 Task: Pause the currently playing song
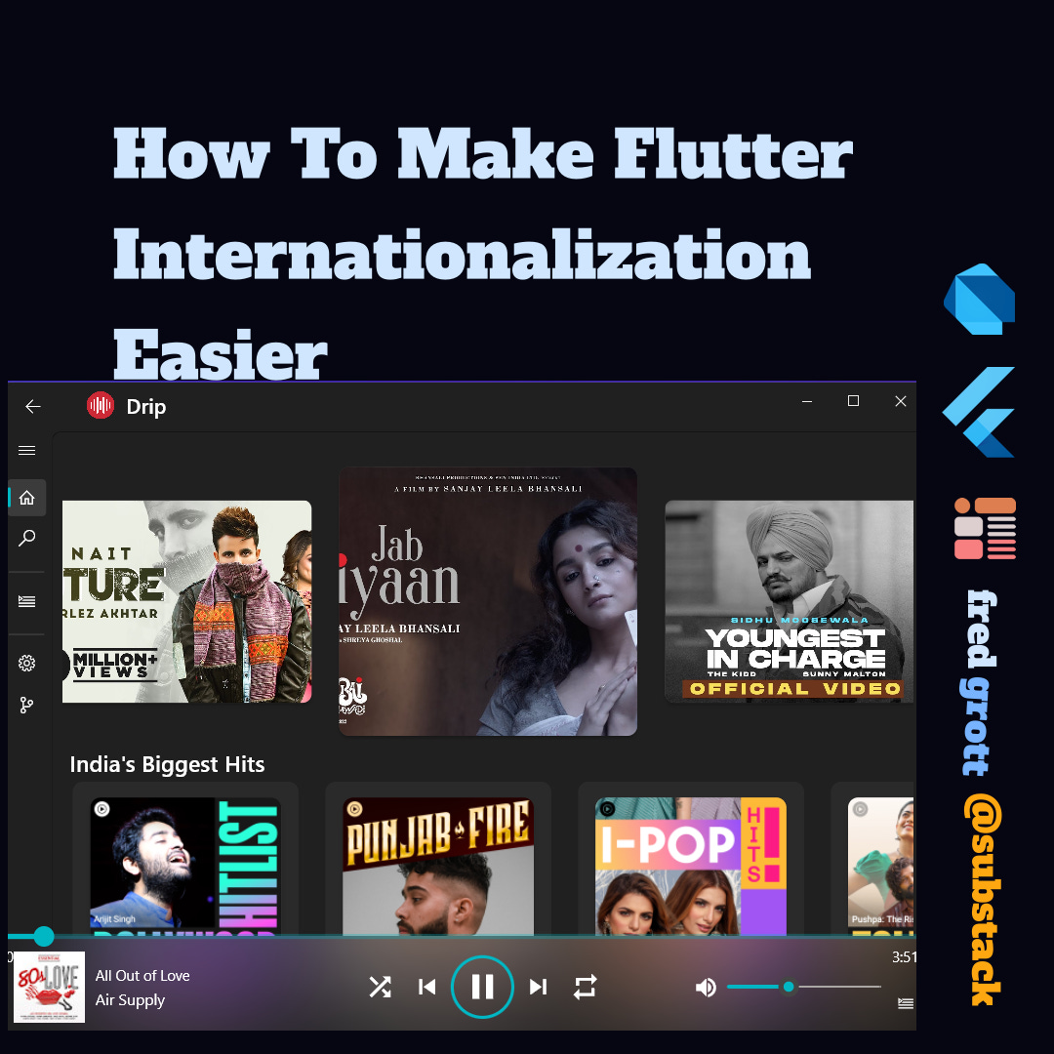point(482,987)
